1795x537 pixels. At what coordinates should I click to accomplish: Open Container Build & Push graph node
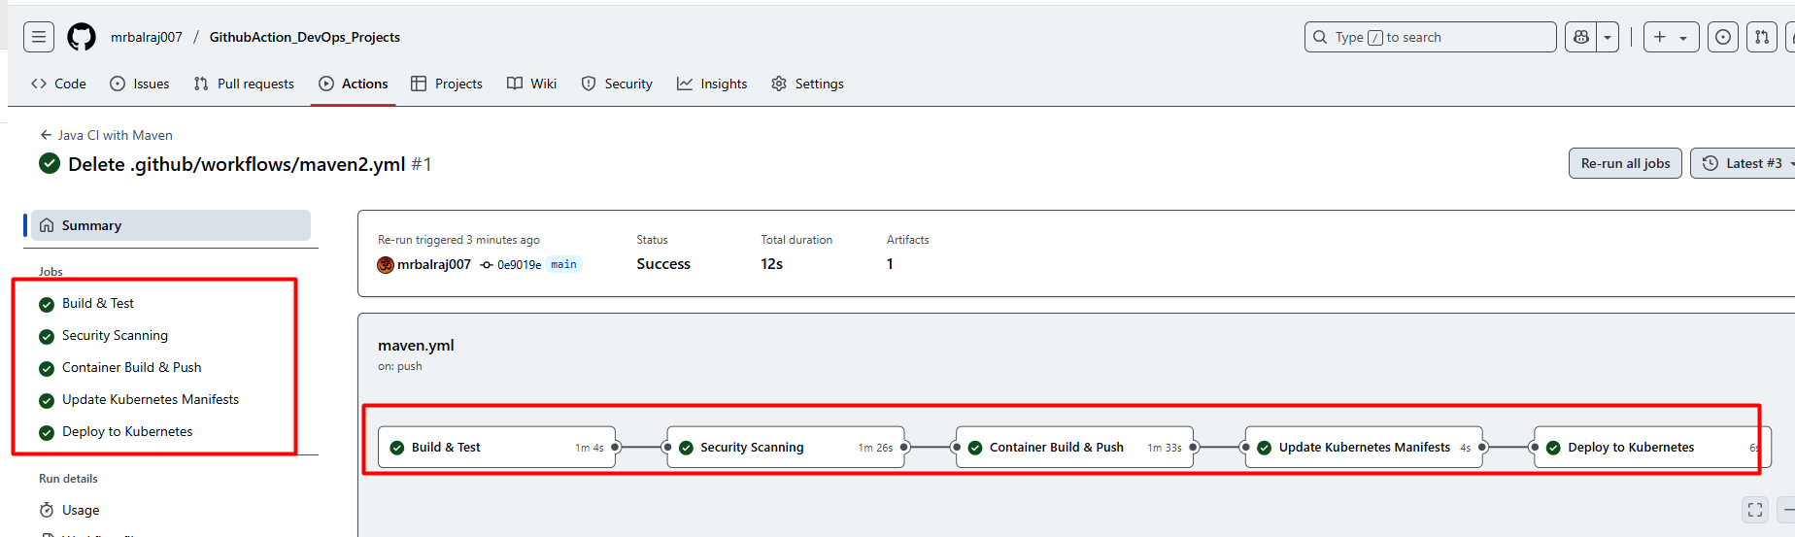click(x=1074, y=448)
